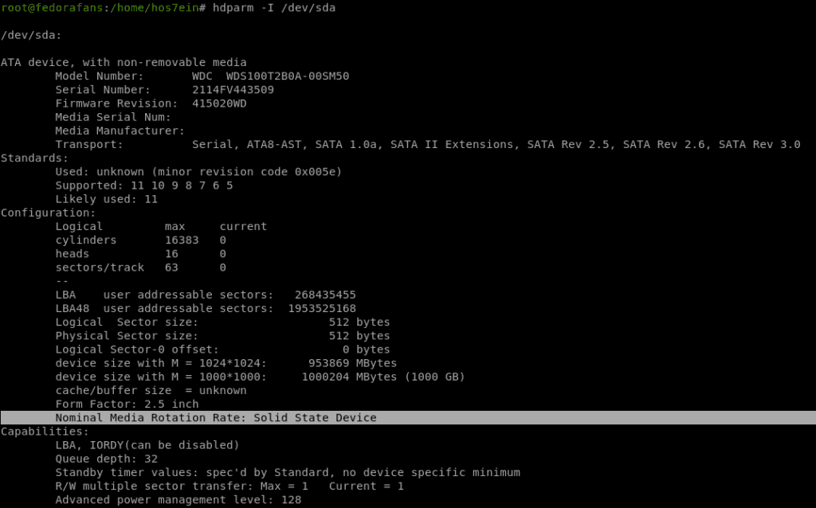Viewport: 816px width, 508px height.
Task: Click the Capabilities section heading
Action: (45, 432)
